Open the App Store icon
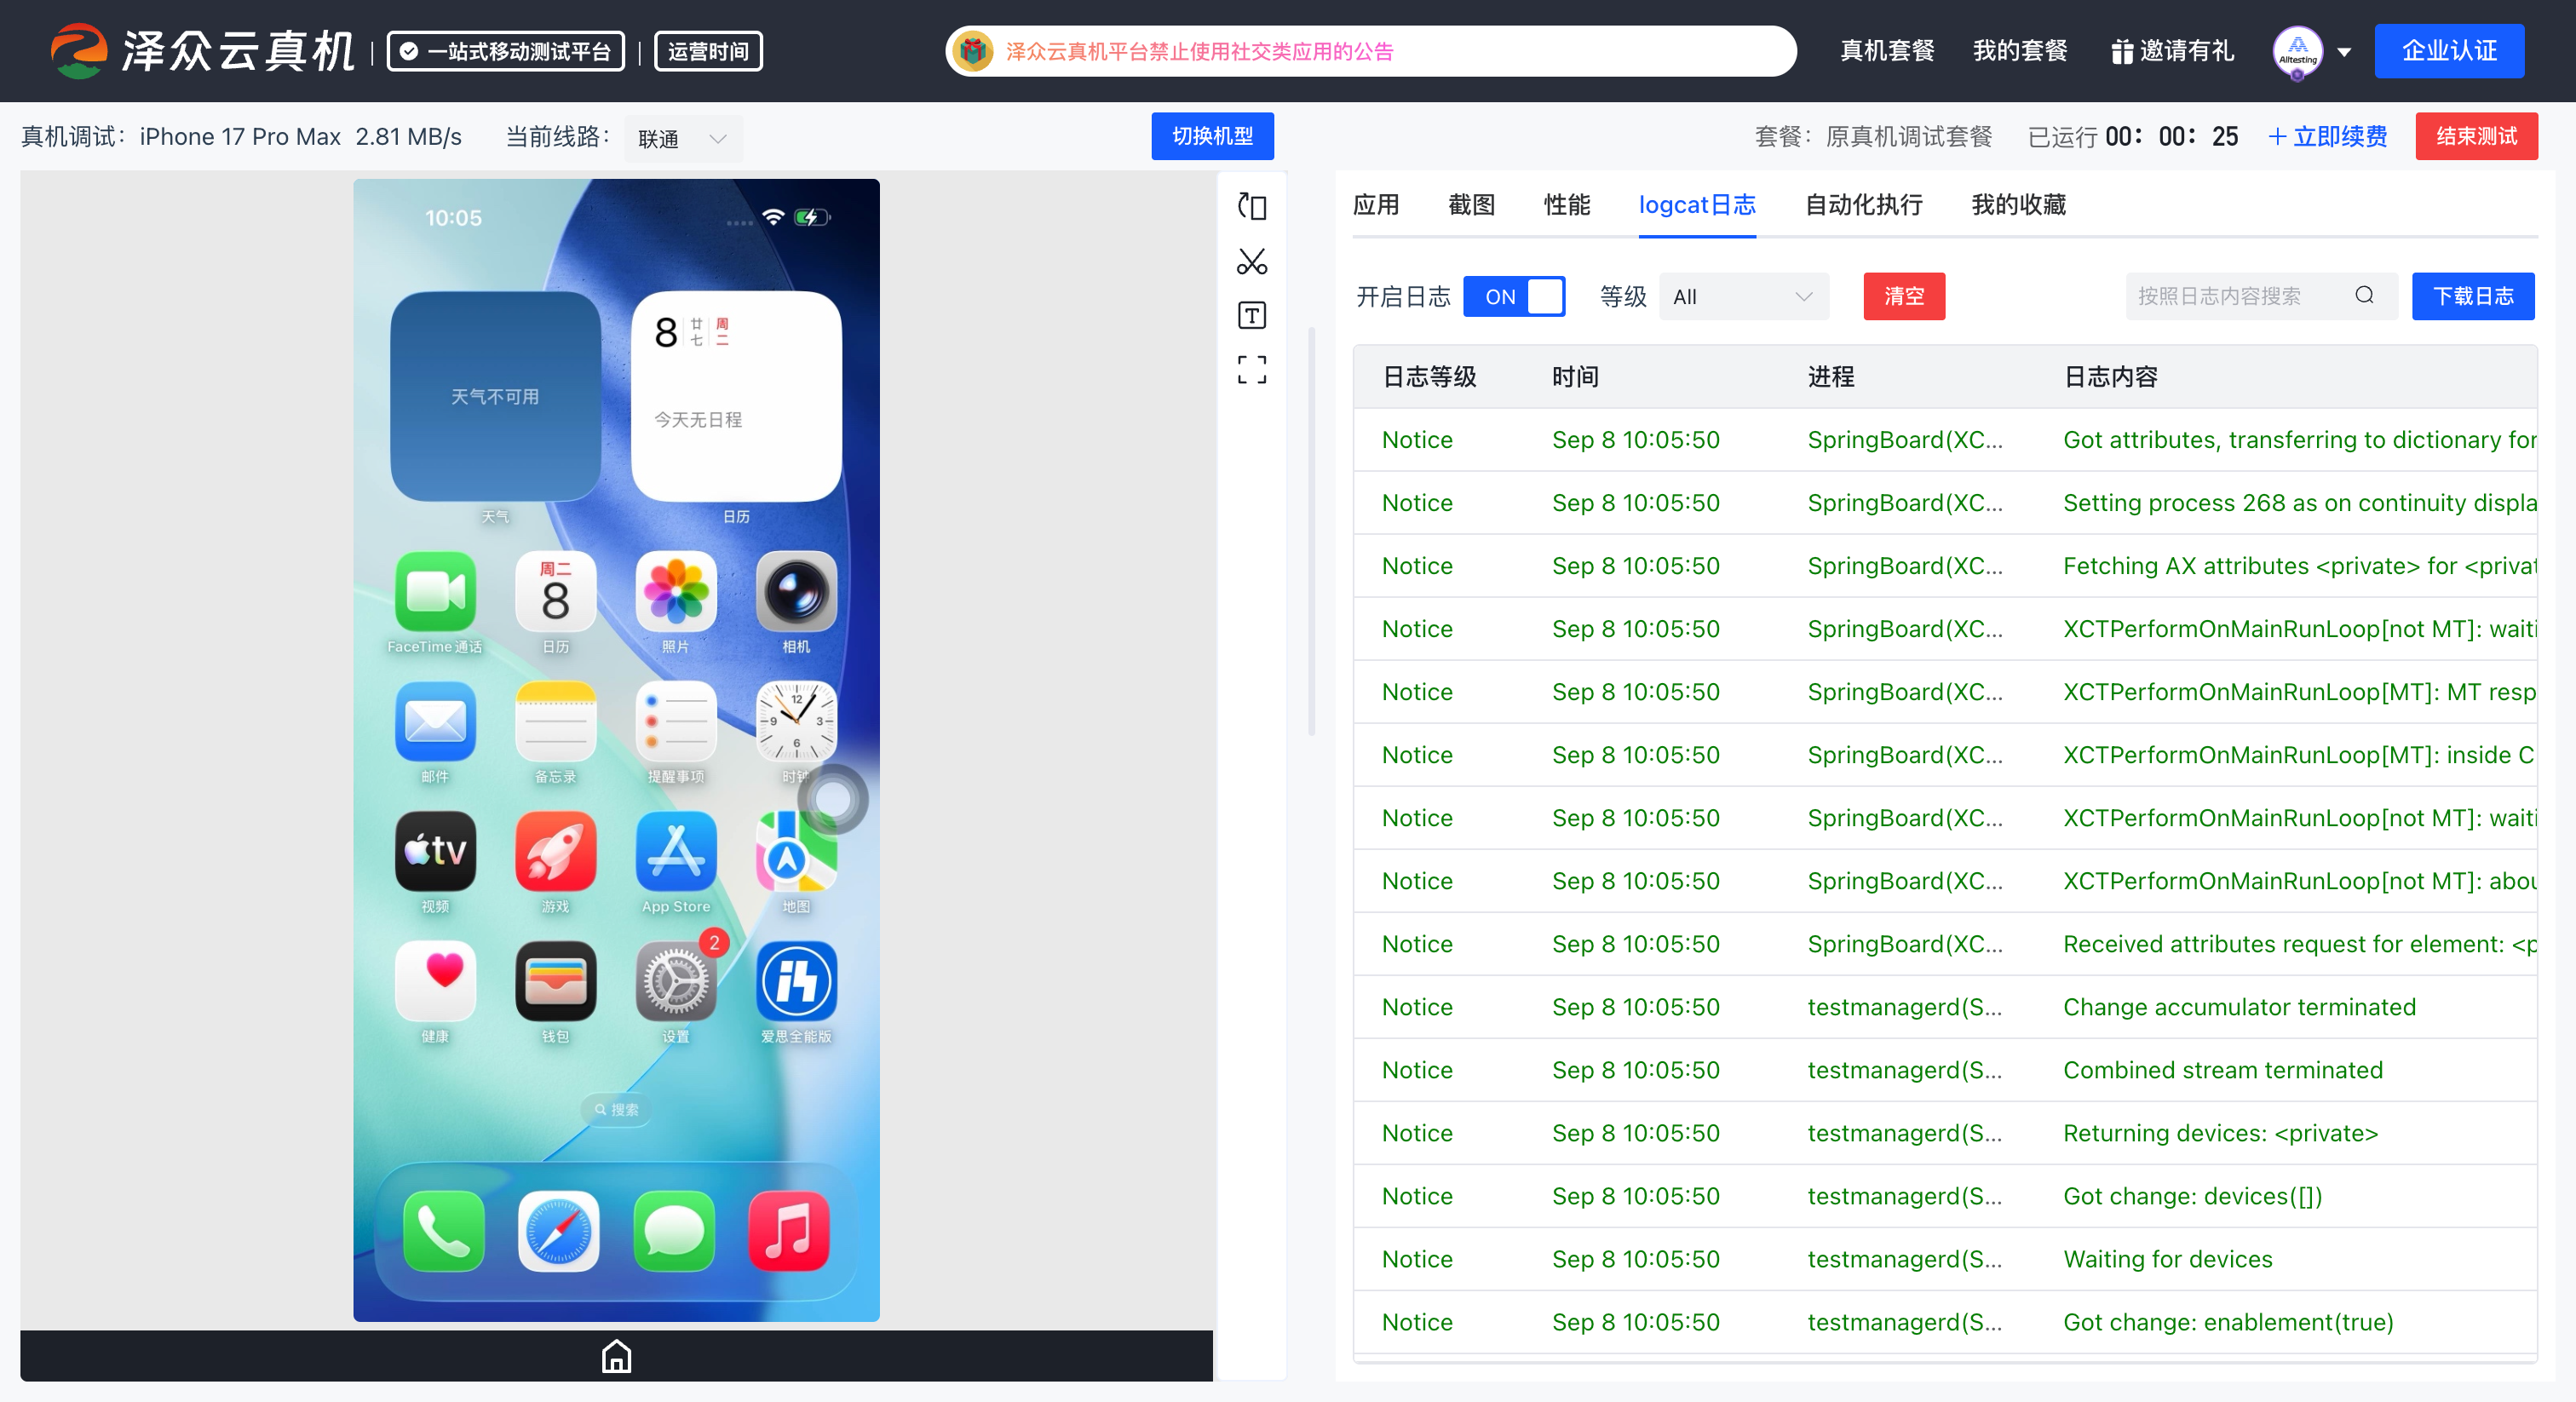 click(676, 852)
